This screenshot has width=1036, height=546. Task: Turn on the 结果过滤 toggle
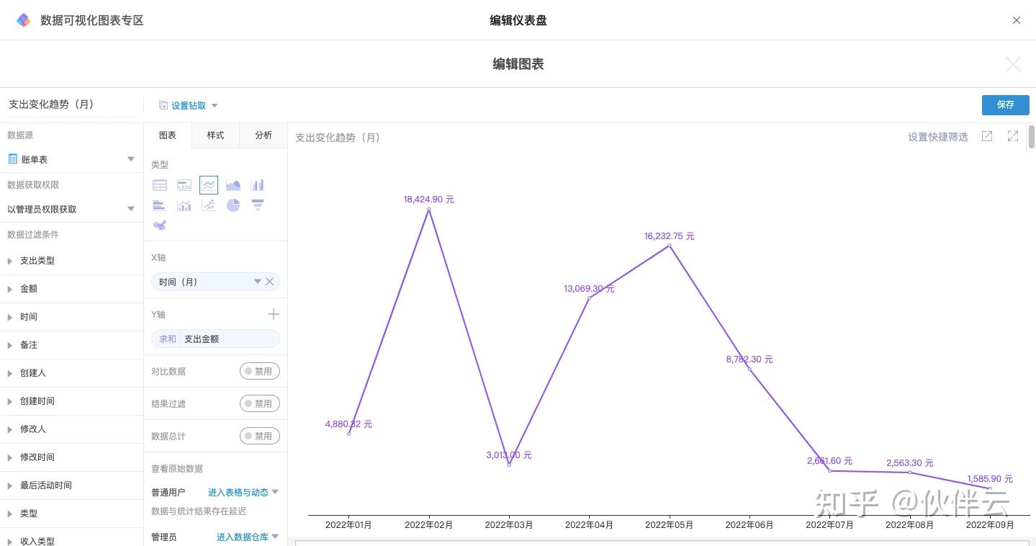click(x=259, y=404)
